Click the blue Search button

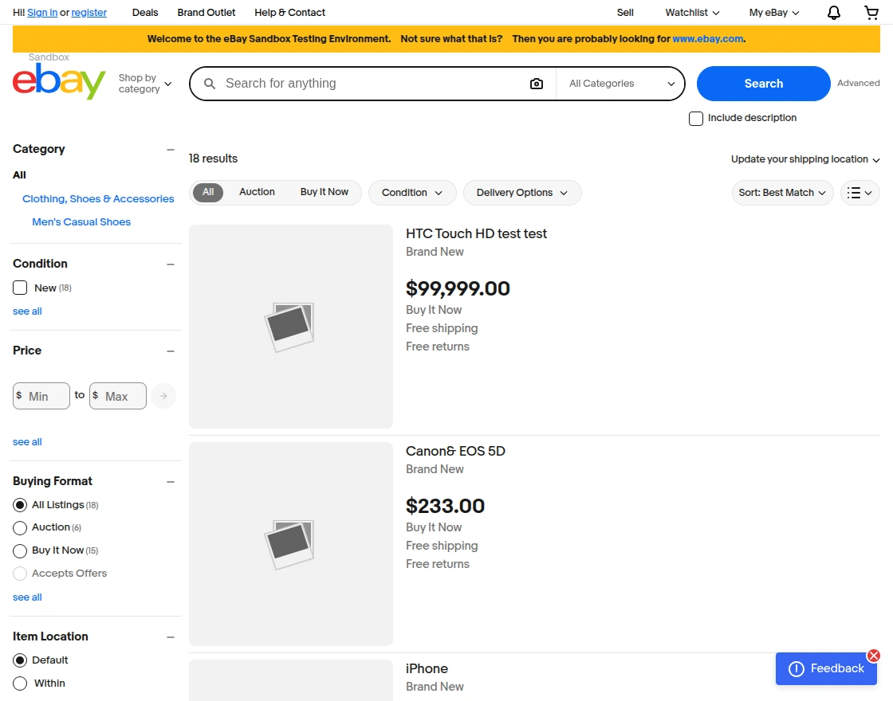(763, 84)
